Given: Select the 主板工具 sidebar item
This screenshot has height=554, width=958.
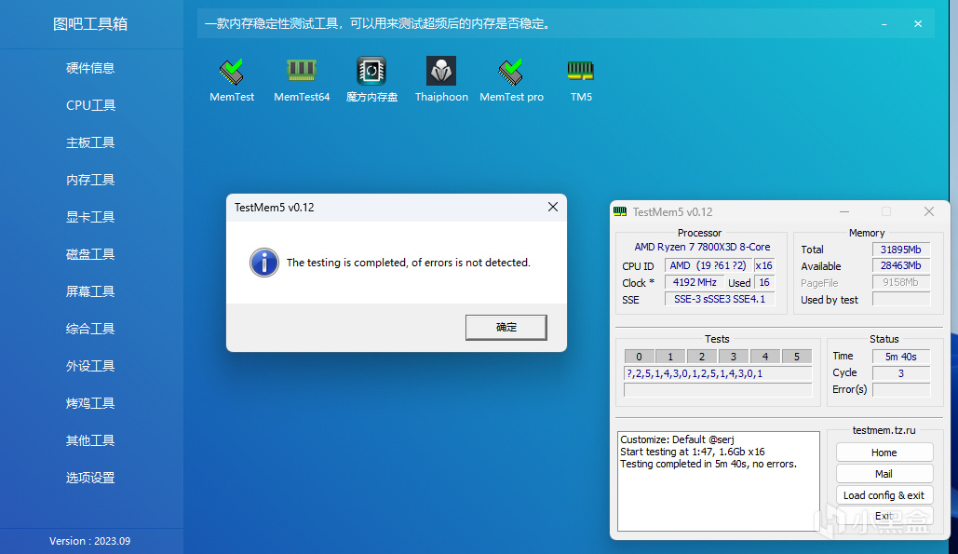Looking at the screenshot, I should point(90,142).
